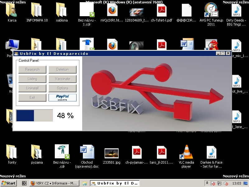Select the blank @@@CDR file icon
The width and height of the screenshot is (249, 187).
(x=186, y=10)
